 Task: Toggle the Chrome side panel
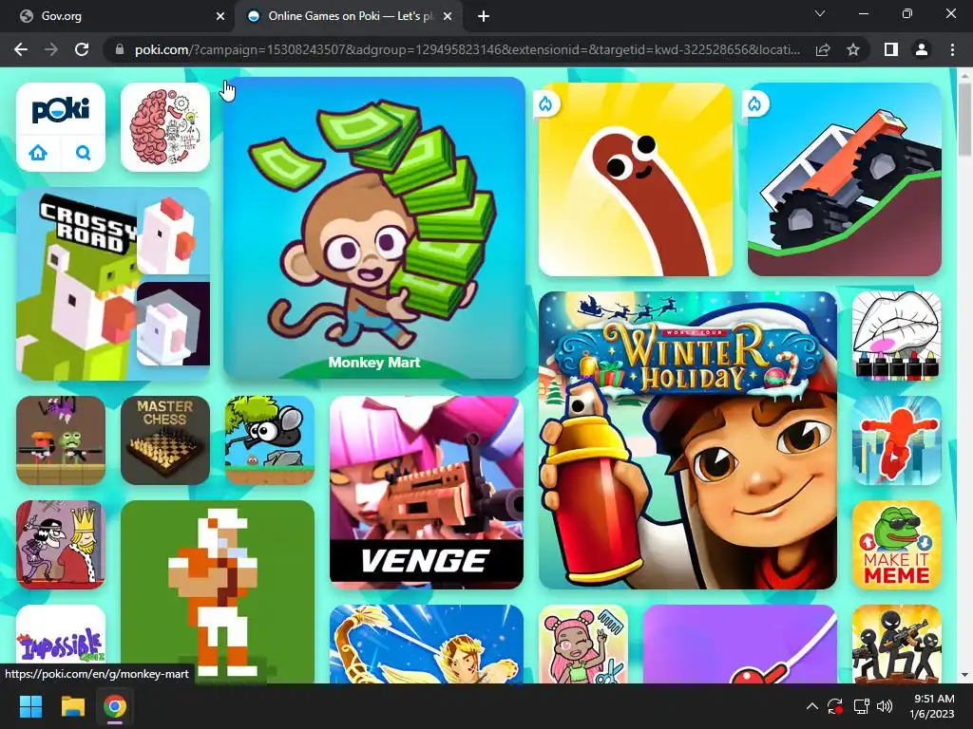pyautogui.click(x=891, y=49)
